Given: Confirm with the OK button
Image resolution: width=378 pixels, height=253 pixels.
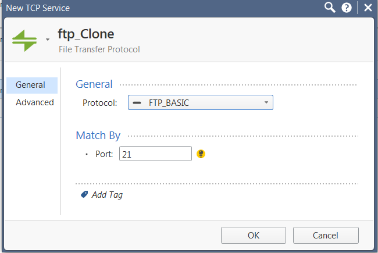Looking at the screenshot, I should click(254, 235).
